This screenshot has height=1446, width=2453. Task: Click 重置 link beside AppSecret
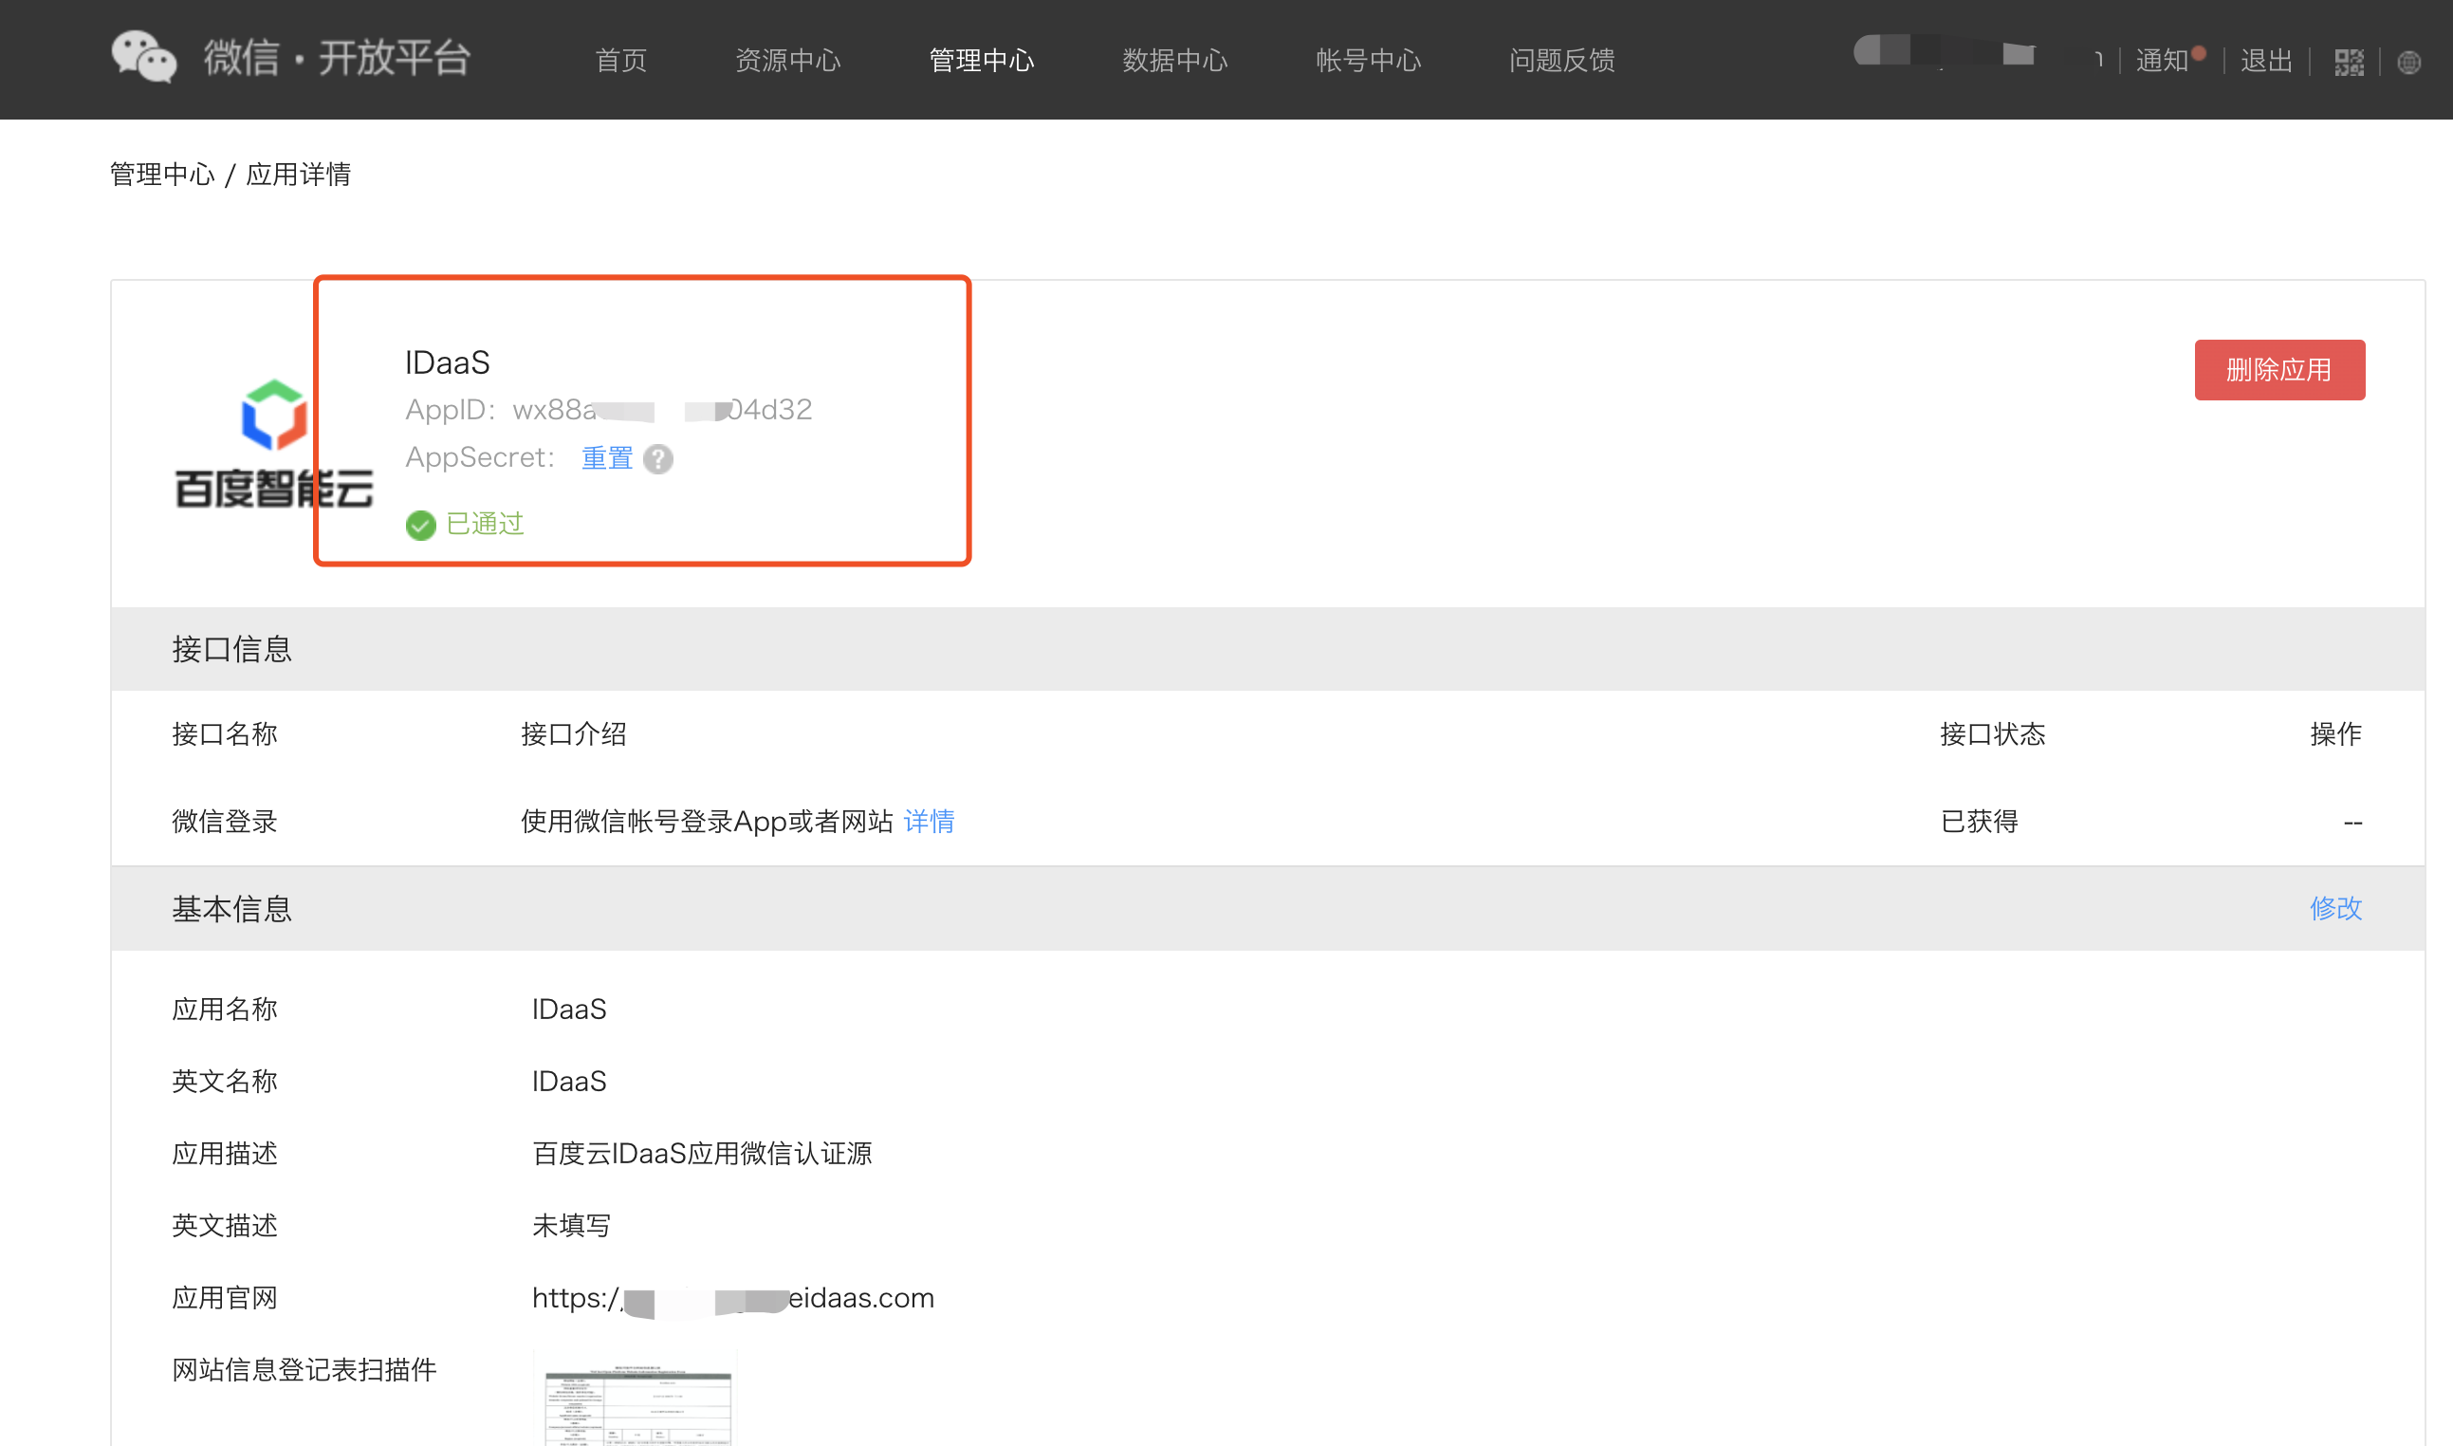607,458
